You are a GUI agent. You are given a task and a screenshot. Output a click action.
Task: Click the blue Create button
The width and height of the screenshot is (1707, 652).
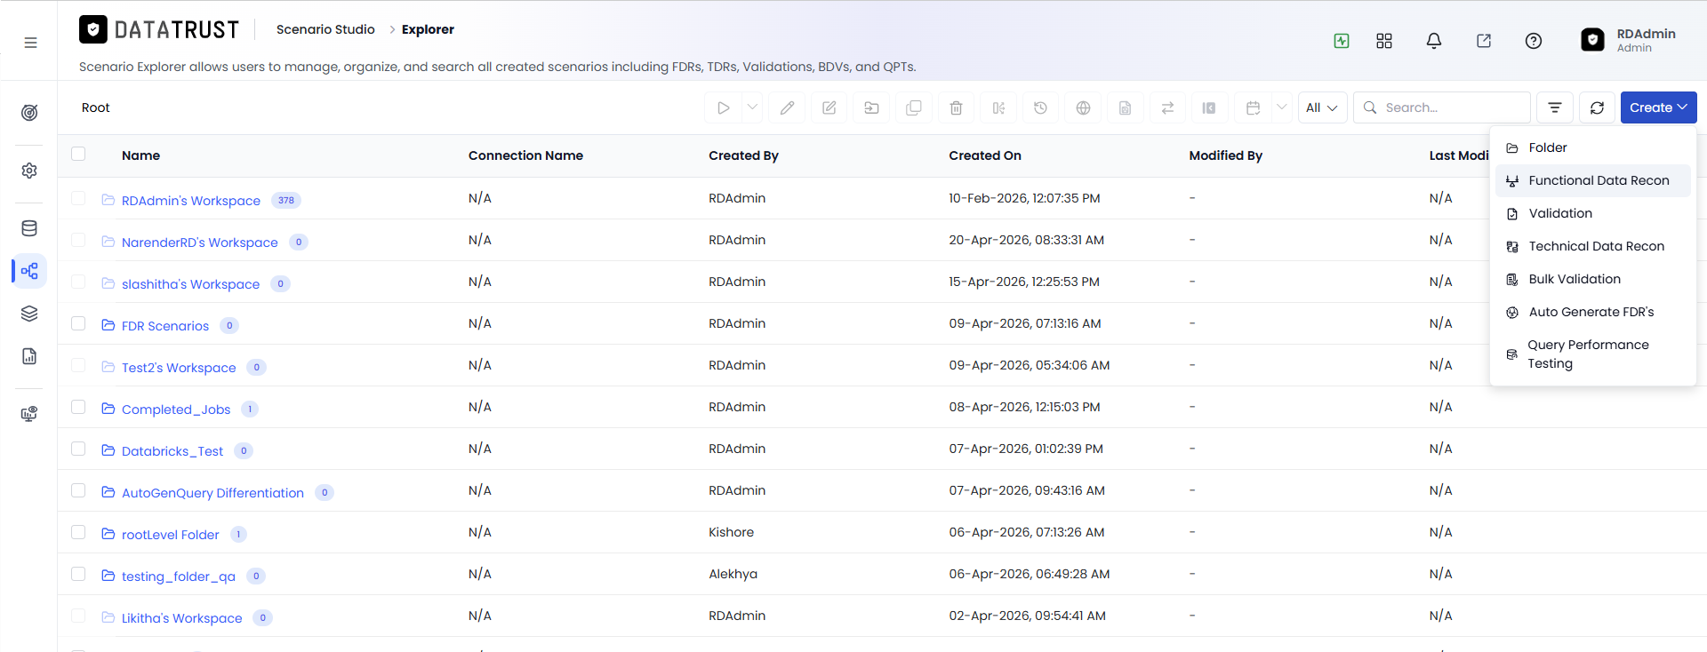(1658, 107)
